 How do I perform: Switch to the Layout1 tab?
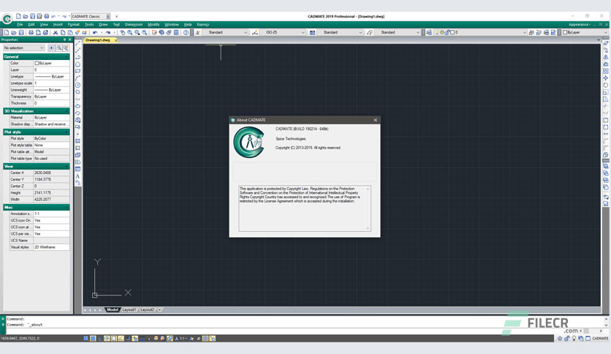[x=129, y=310]
